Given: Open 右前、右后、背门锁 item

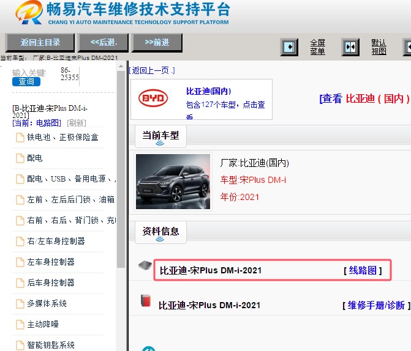Looking at the screenshot, I should (71, 220).
